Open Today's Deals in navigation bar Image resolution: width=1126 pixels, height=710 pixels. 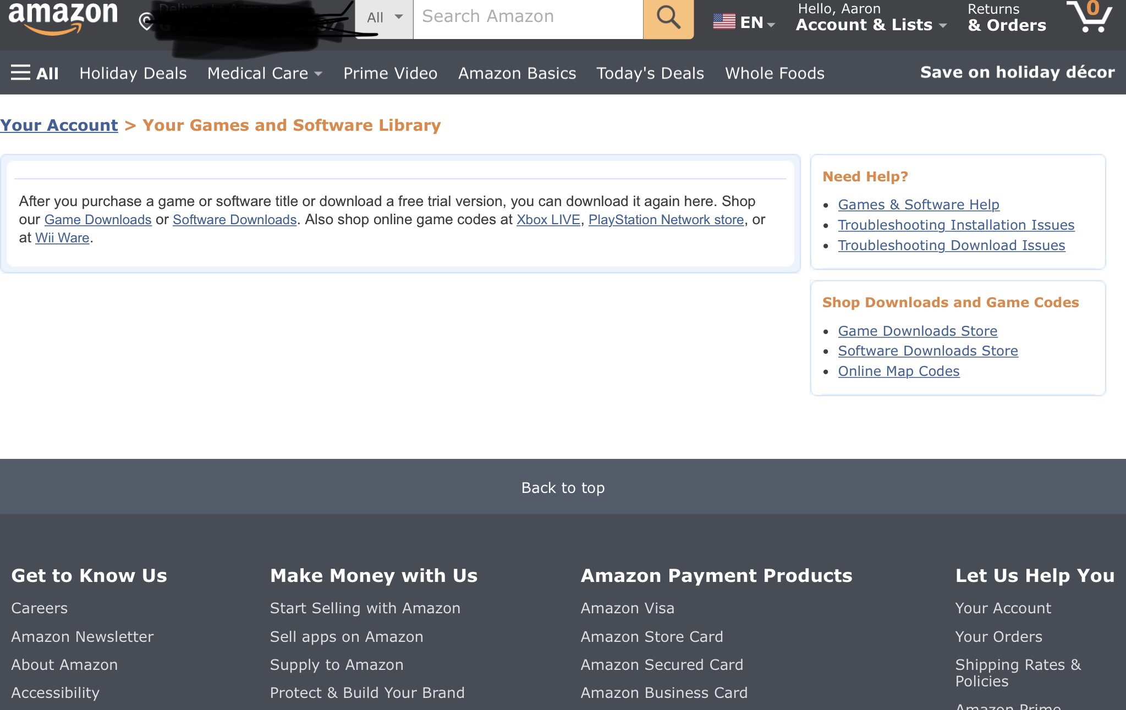pyautogui.click(x=650, y=73)
